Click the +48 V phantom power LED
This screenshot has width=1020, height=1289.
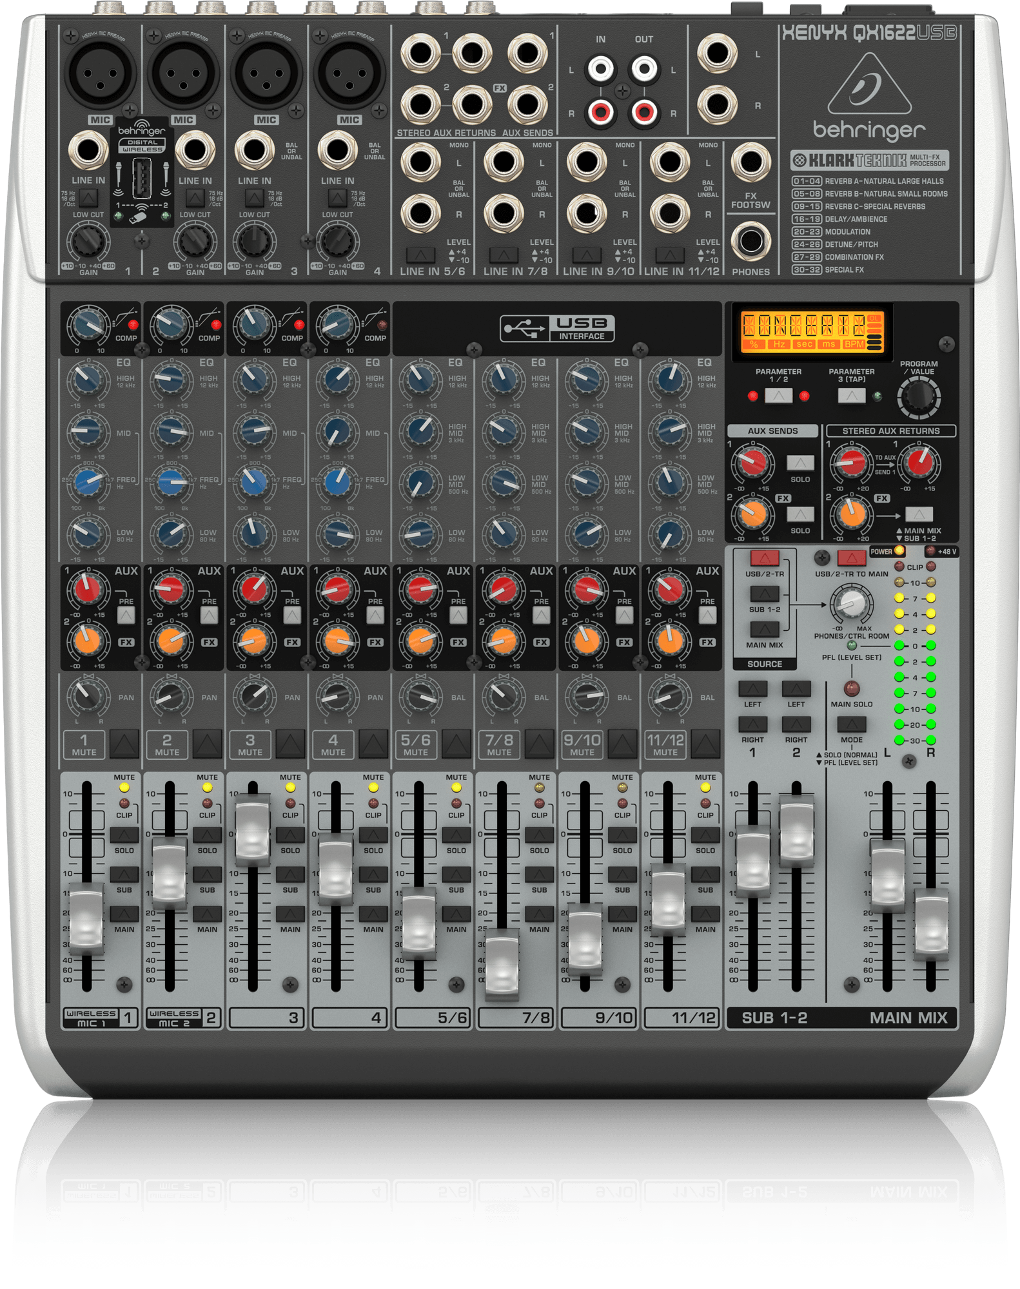pos(930,550)
